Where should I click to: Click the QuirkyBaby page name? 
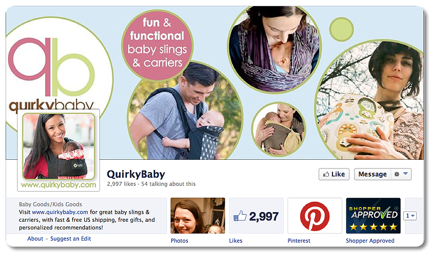pyautogui.click(x=136, y=174)
